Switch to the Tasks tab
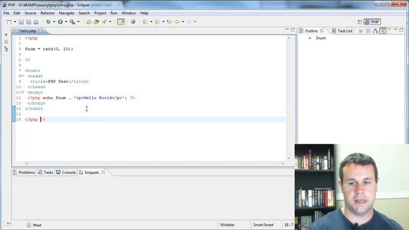Viewport: 409px width, 230px height. tap(45, 172)
